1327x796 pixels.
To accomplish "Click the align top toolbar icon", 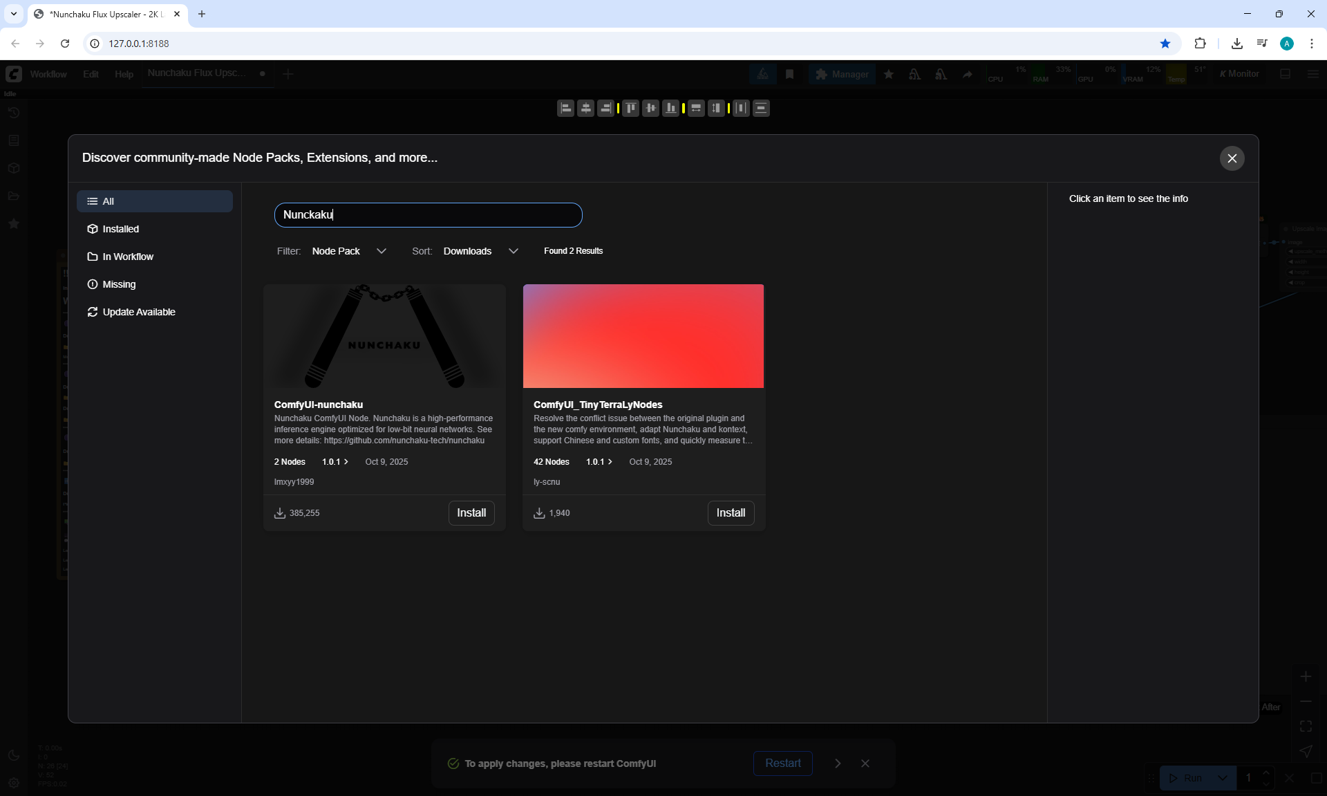I will click(630, 108).
